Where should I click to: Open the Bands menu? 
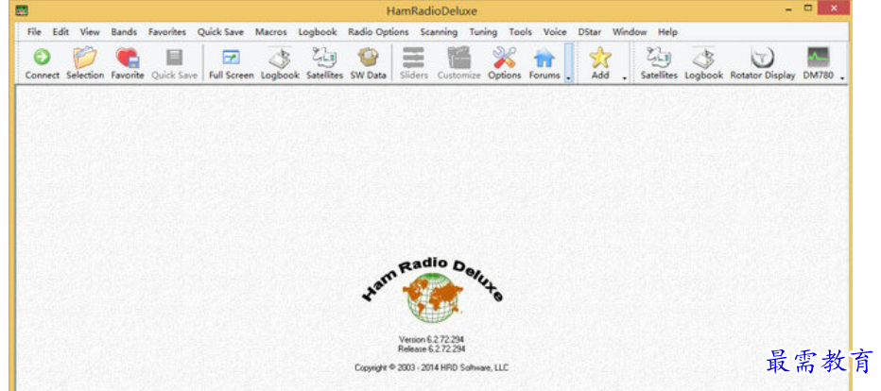click(x=124, y=32)
